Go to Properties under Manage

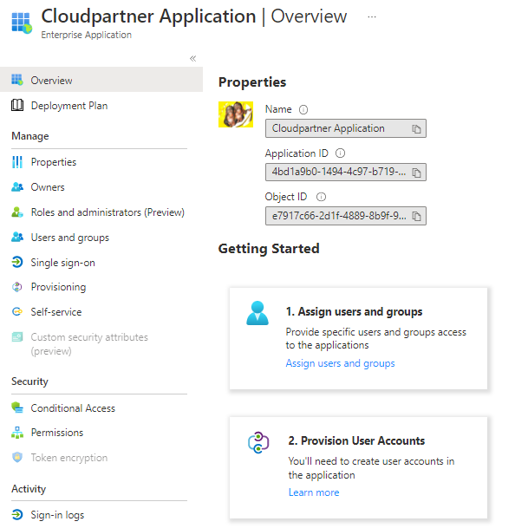53,162
